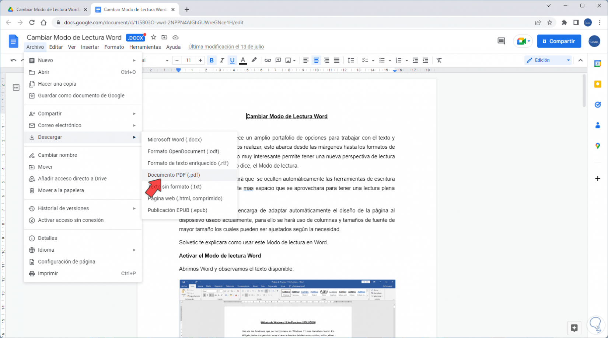Open Google Calendar side panel
This screenshot has height=338, width=608.
tap(598, 64)
